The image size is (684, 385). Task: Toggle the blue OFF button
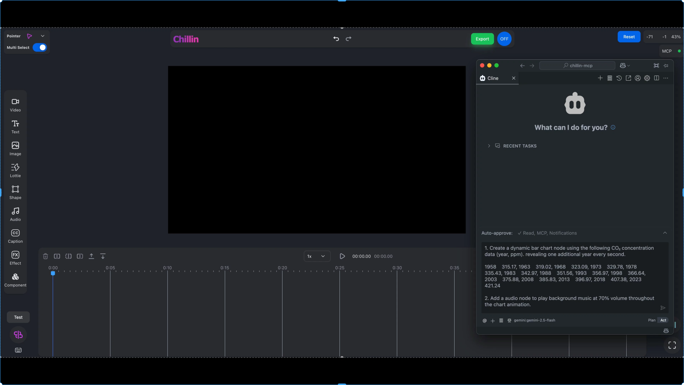point(504,39)
